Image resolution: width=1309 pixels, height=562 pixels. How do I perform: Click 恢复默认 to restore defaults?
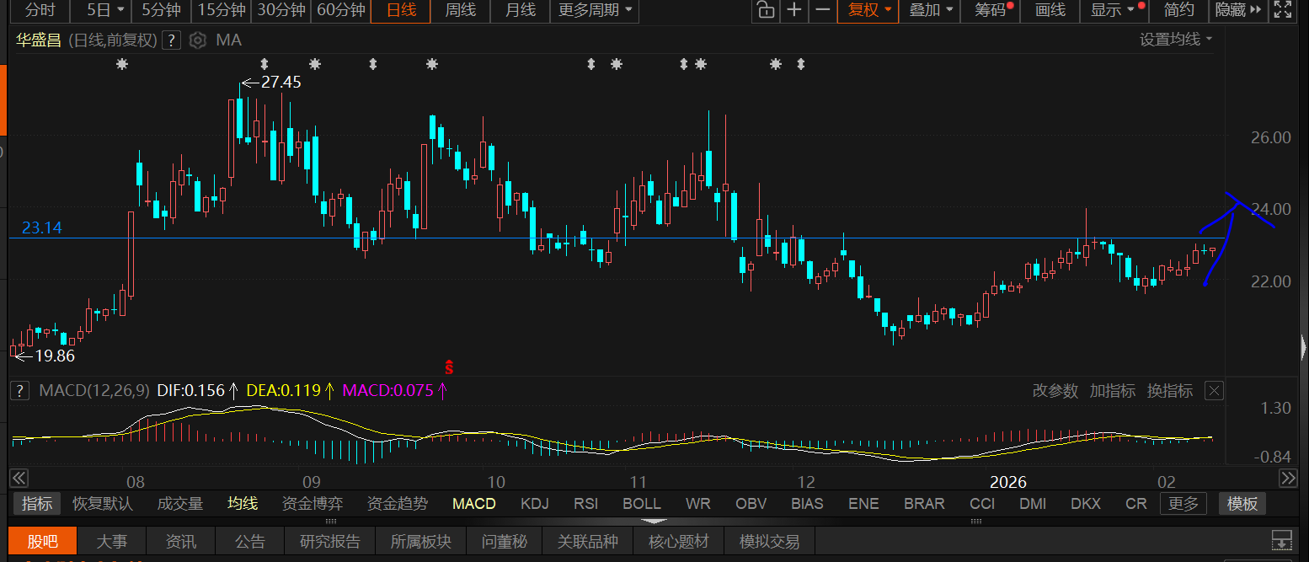[102, 504]
